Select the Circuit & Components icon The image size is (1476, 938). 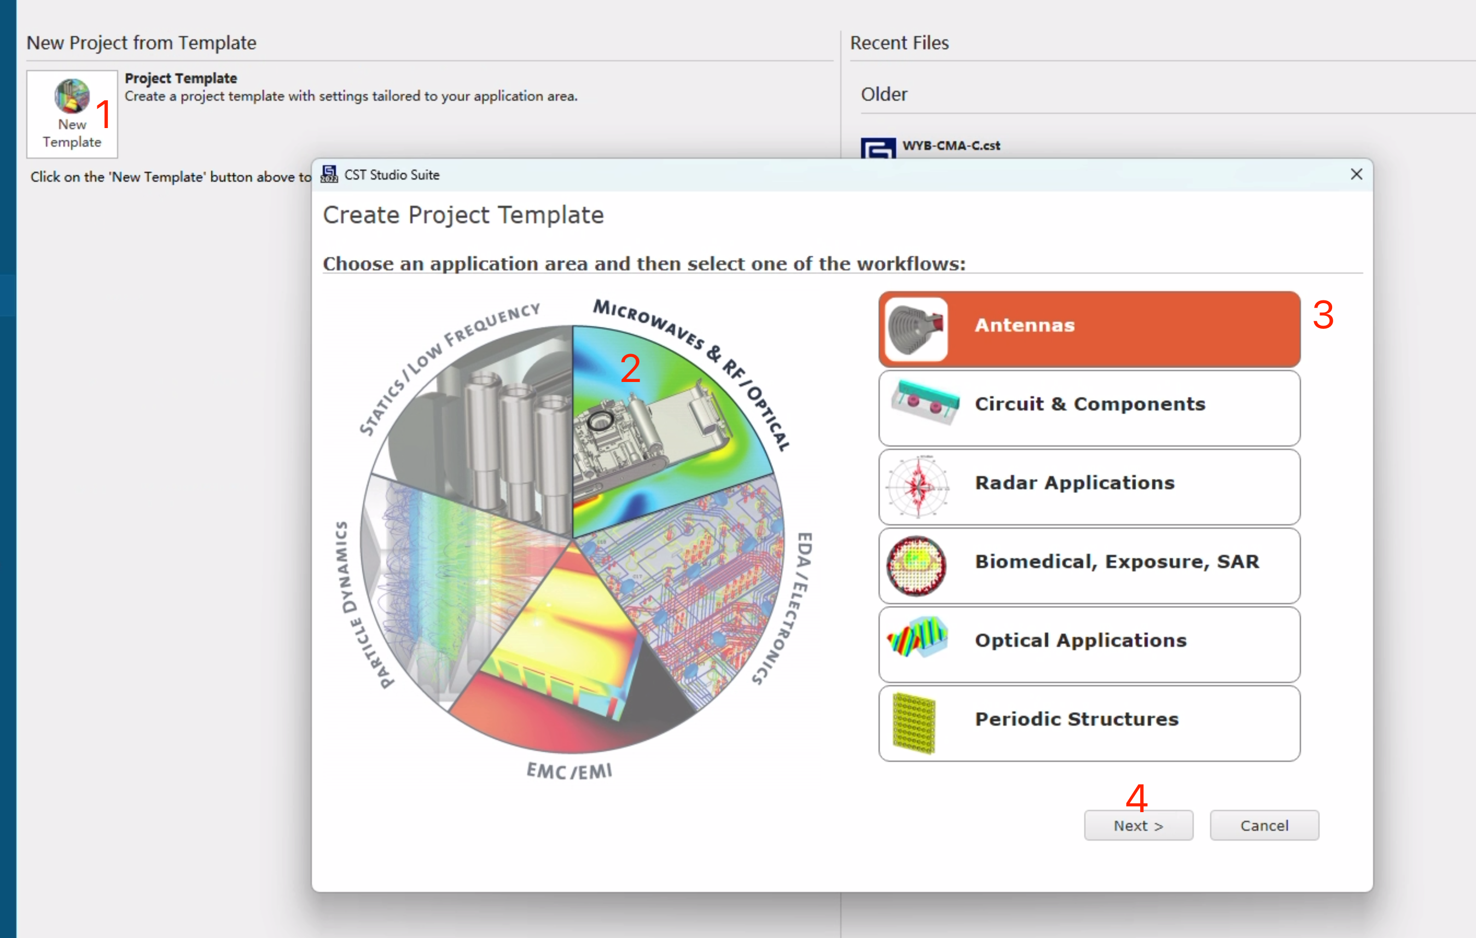pyautogui.click(x=925, y=402)
